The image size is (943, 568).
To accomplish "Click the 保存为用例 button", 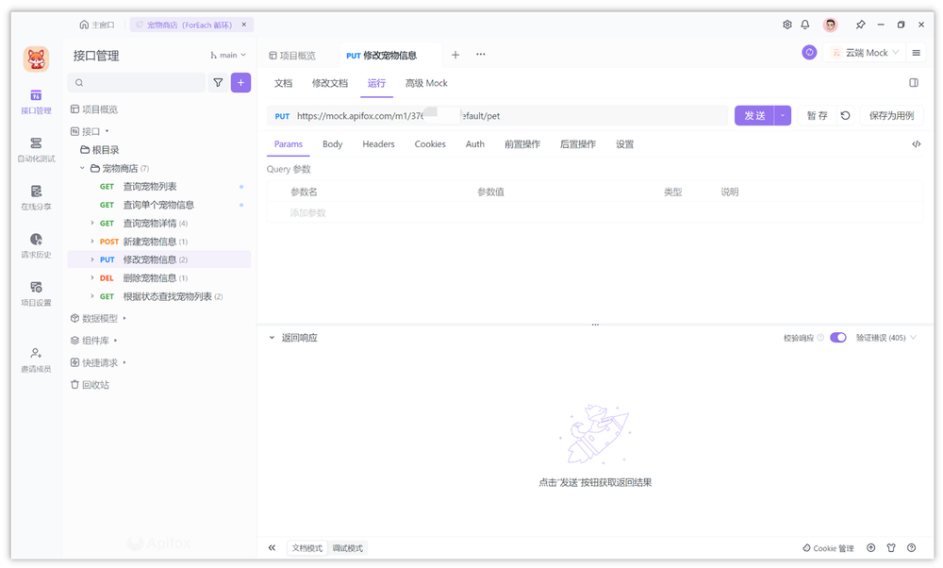I will tap(890, 115).
